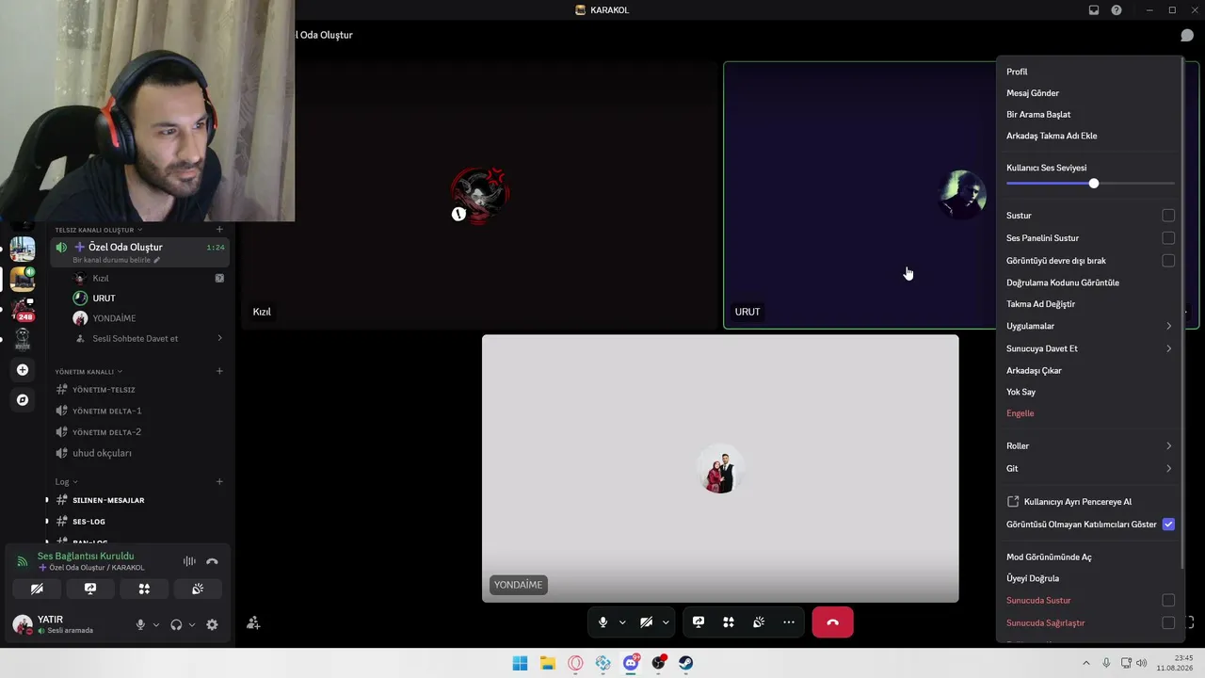The width and height of the screenshot is (1205, 678).
Task: Expand the Roller submenu
Action: 1089,446
